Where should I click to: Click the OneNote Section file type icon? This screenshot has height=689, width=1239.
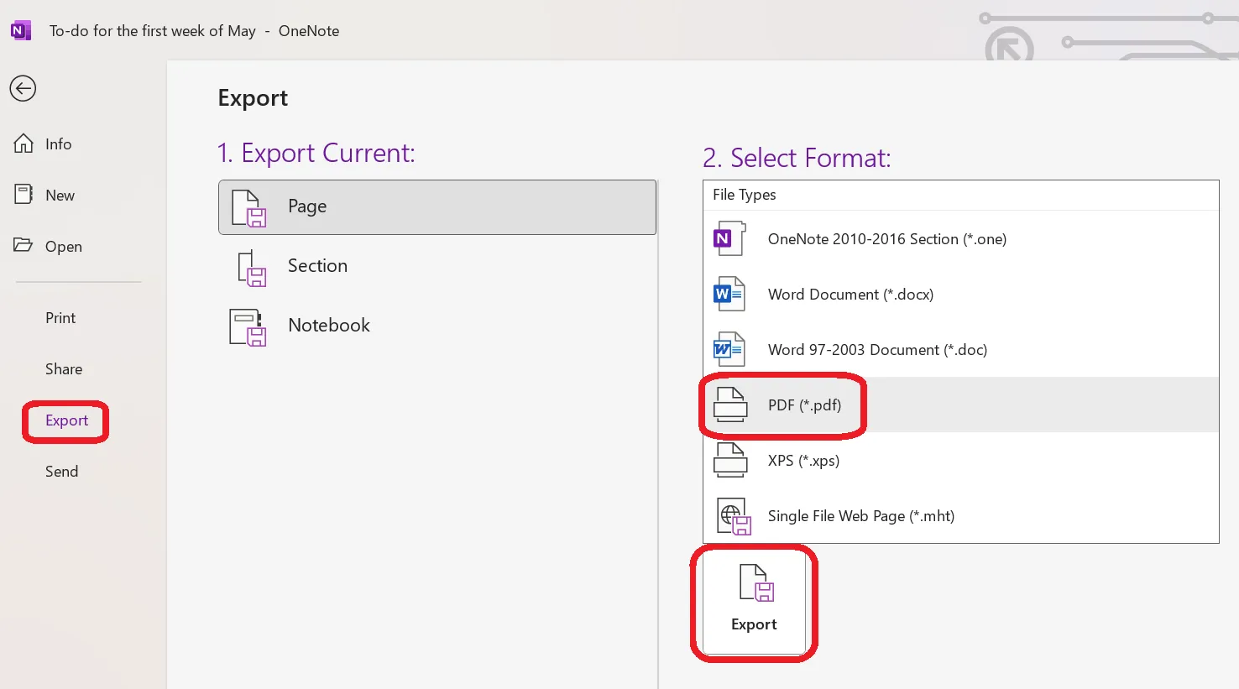(729, 239)
